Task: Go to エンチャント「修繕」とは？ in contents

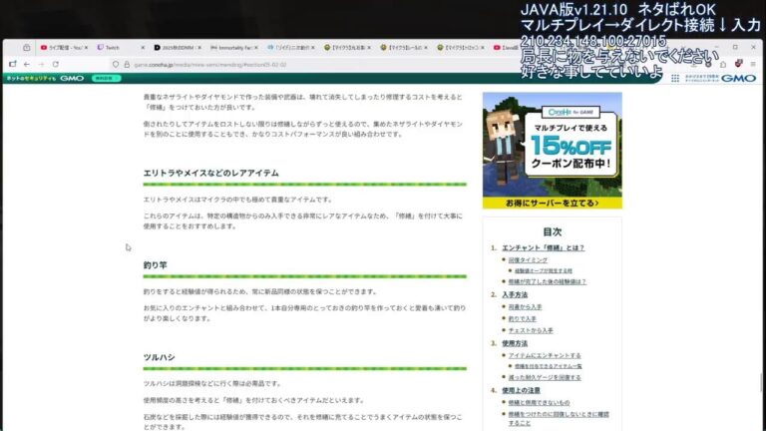Action: click(543, 247)
